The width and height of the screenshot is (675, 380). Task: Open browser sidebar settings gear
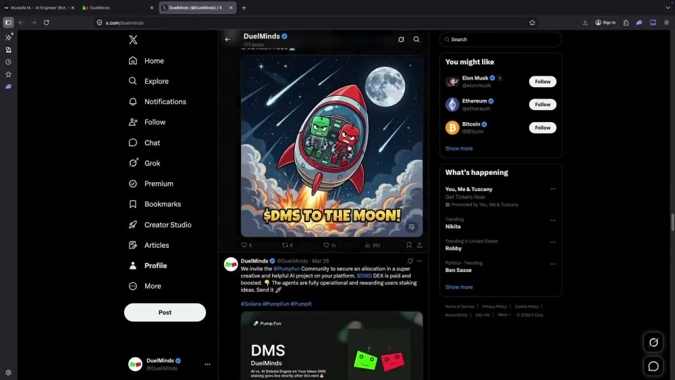point(8,373)
